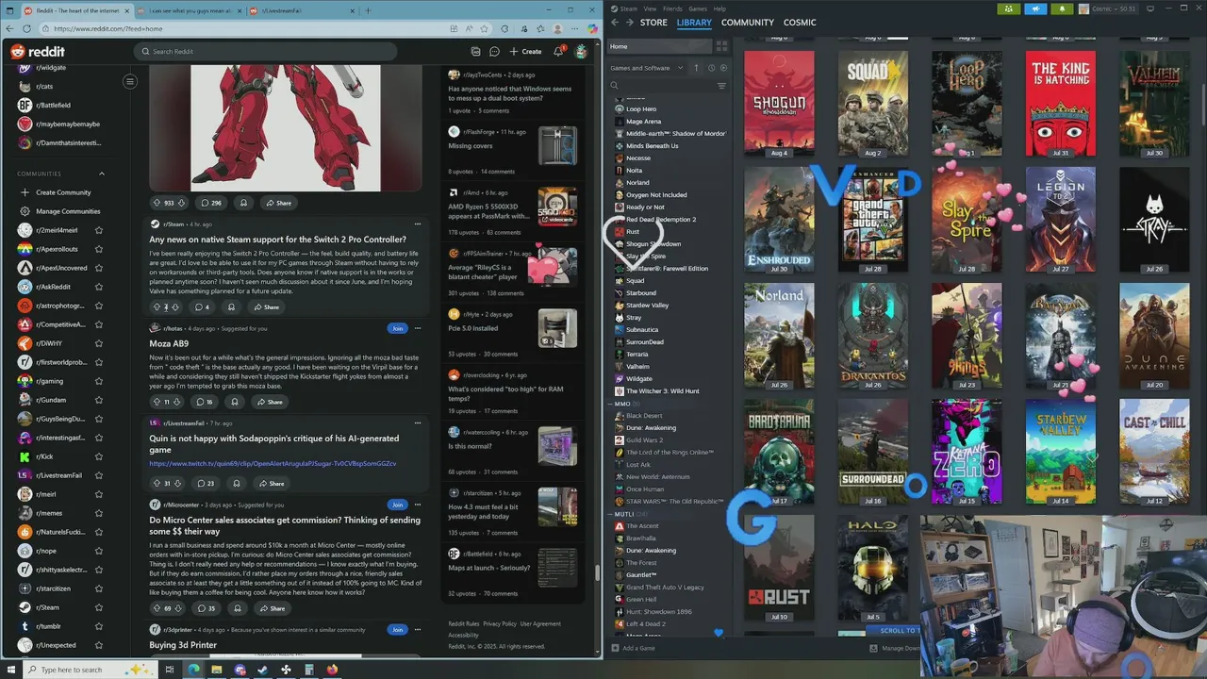
Task: Open Firefox from the Windows taskbar
Action: pos(333,670)
